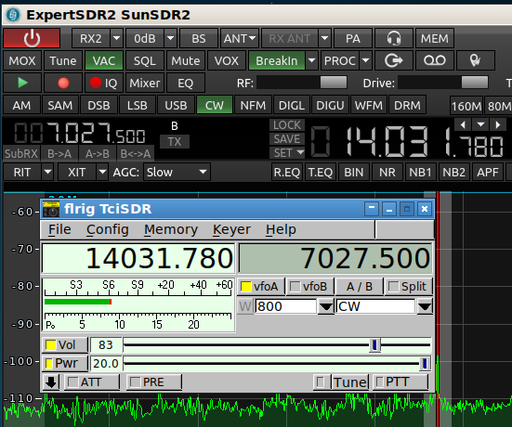Open the CW mode dropdown in flrig
The height and width of the screenshot is (427, 512).
425,306
